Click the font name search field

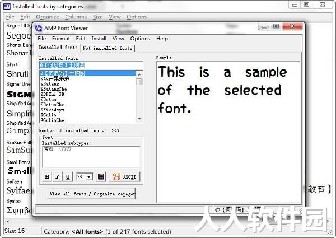coord(91,65)
